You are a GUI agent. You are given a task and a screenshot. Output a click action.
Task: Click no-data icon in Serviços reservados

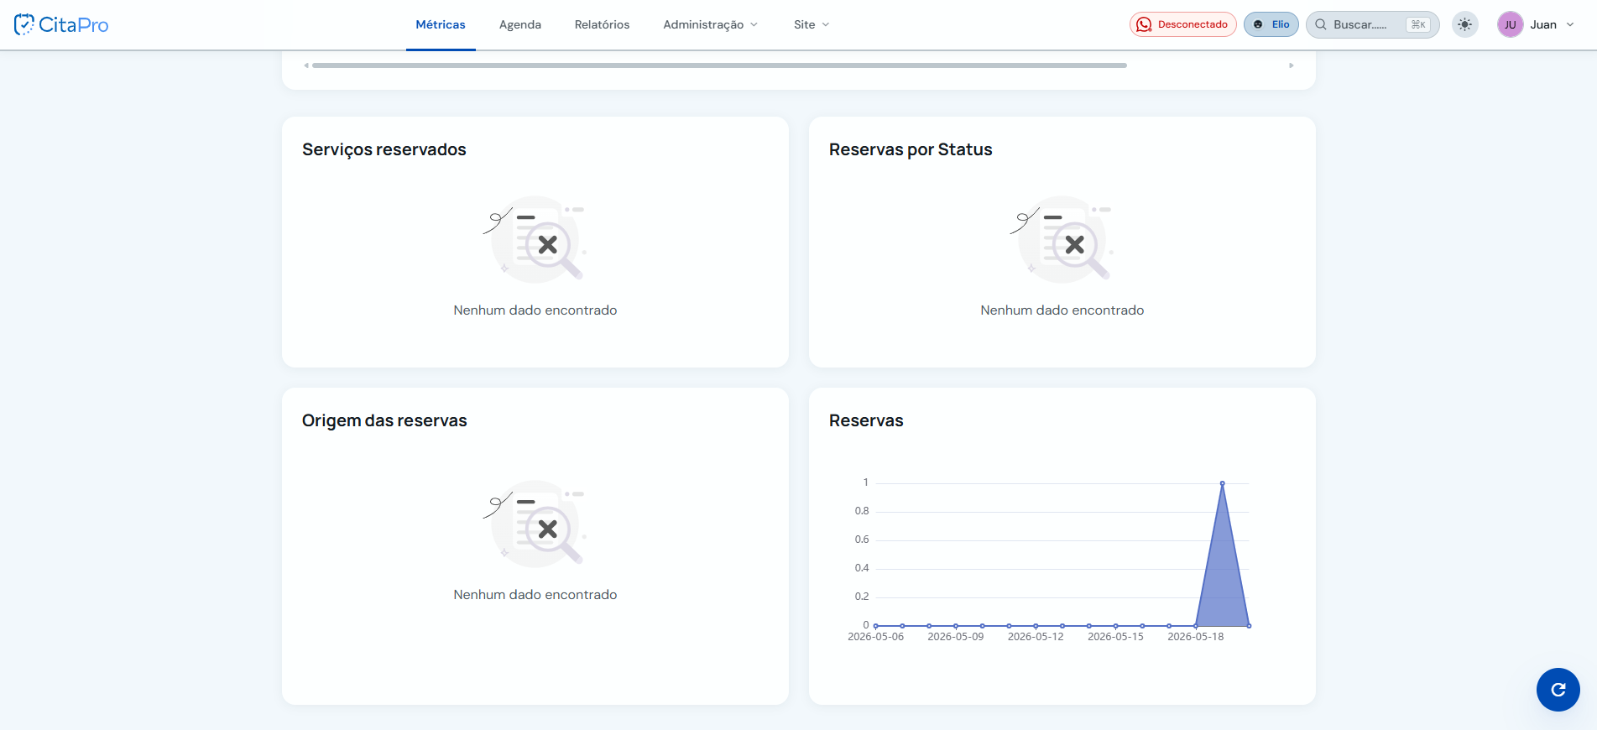[x=535, y=239]
